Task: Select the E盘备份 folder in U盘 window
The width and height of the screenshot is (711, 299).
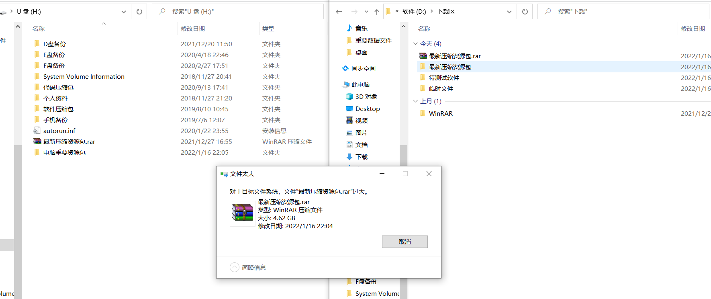Action: pos(54,55)
